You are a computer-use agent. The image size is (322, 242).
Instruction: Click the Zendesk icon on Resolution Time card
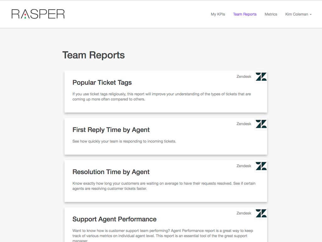tap(261, 166)
